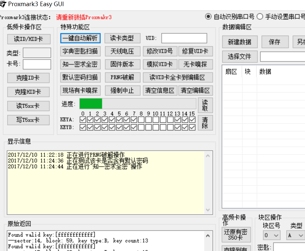This screenshot has width=305, height=251.
Task: Toggle KEYB checkbox for sector 7
Action: 134,128
